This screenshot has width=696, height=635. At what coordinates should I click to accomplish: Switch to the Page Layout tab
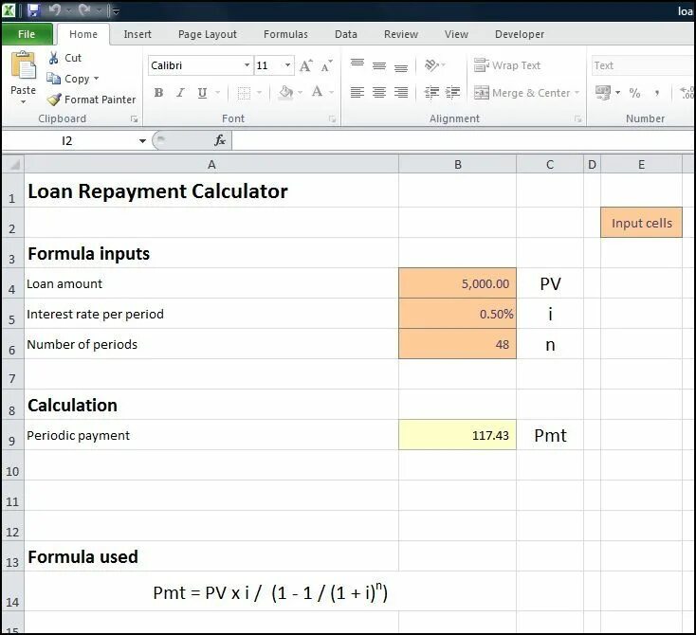[208, 34]
